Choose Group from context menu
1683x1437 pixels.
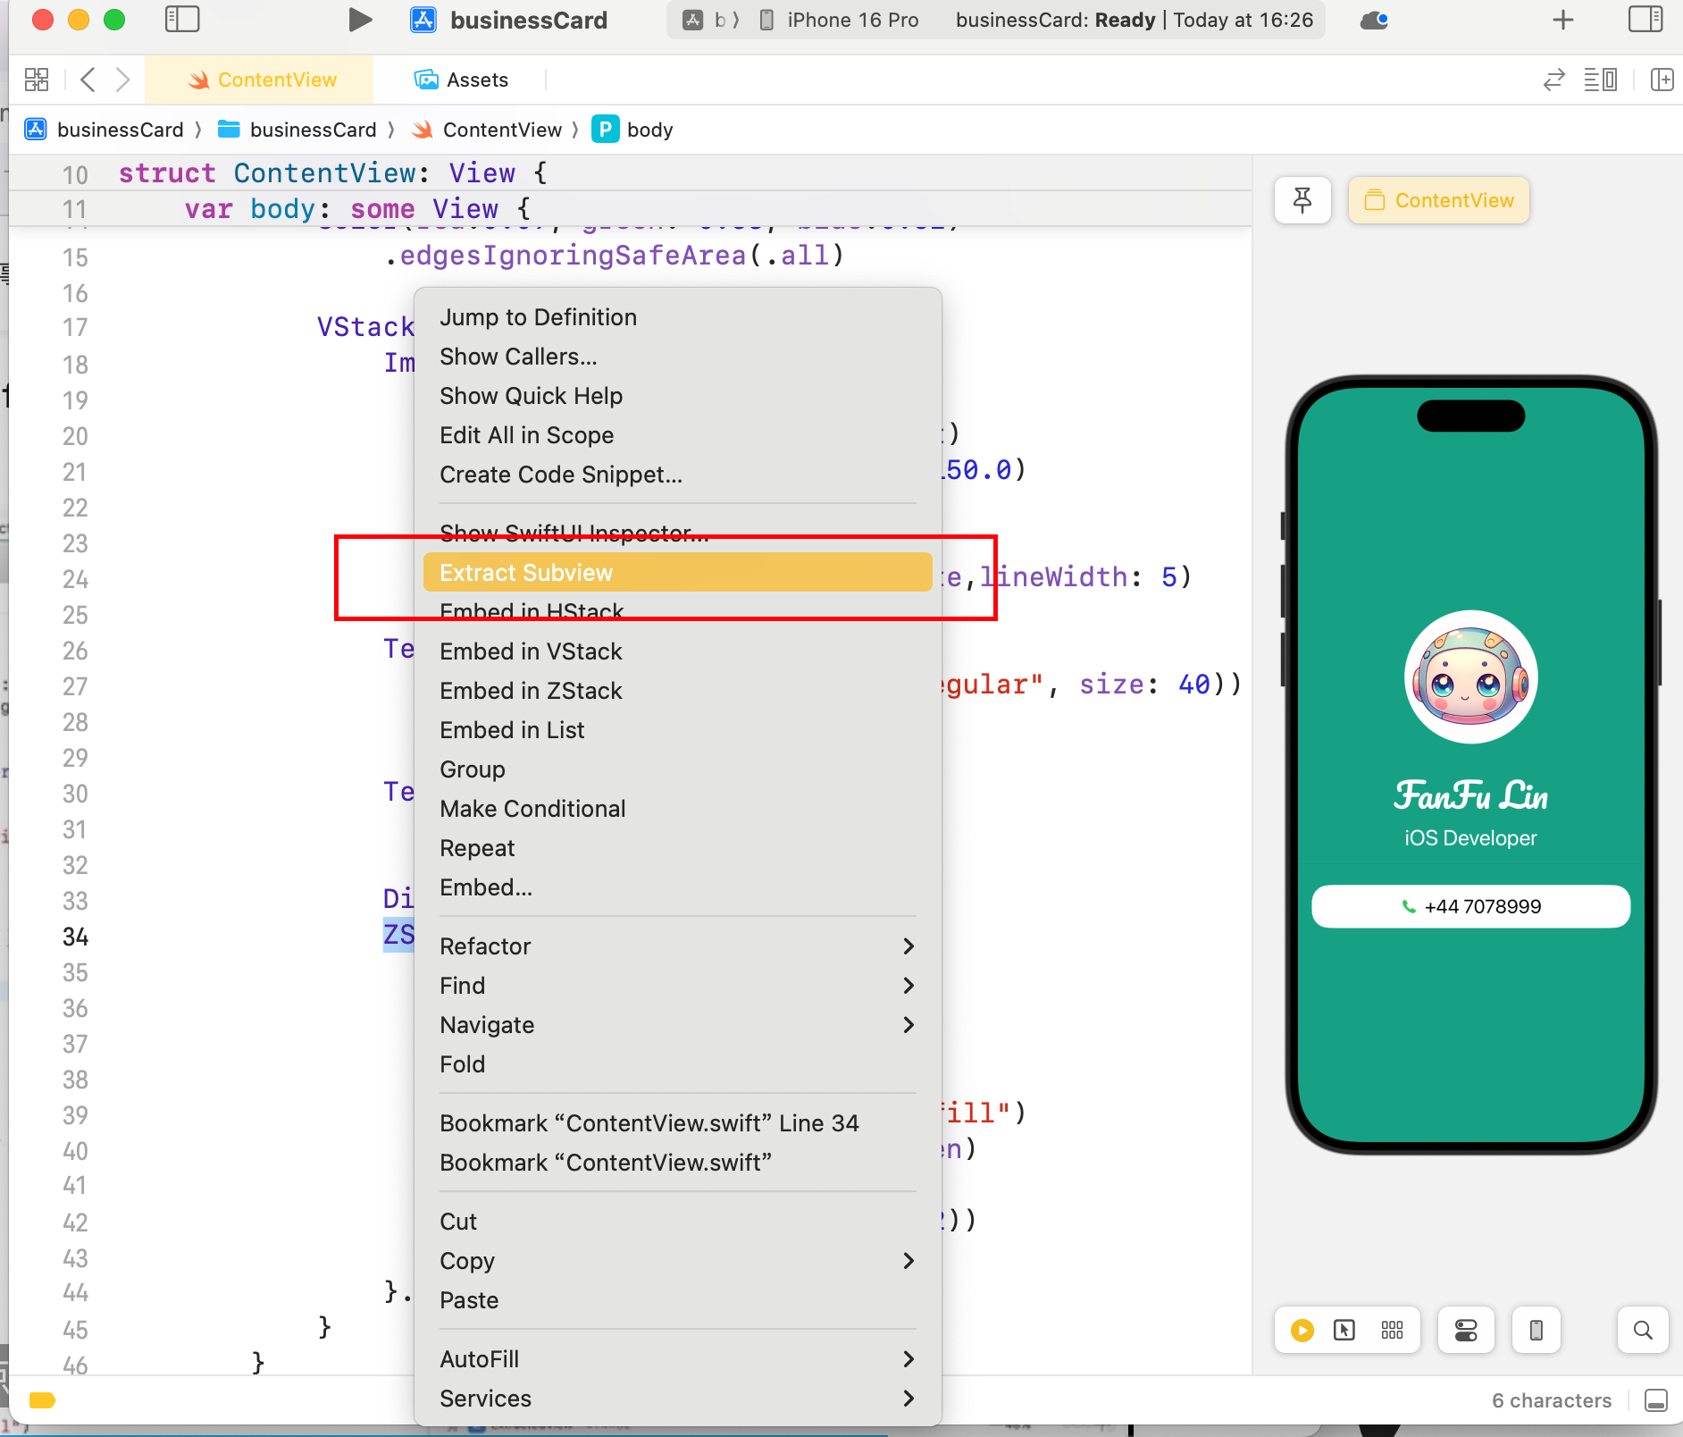click(x=678, y=769)
